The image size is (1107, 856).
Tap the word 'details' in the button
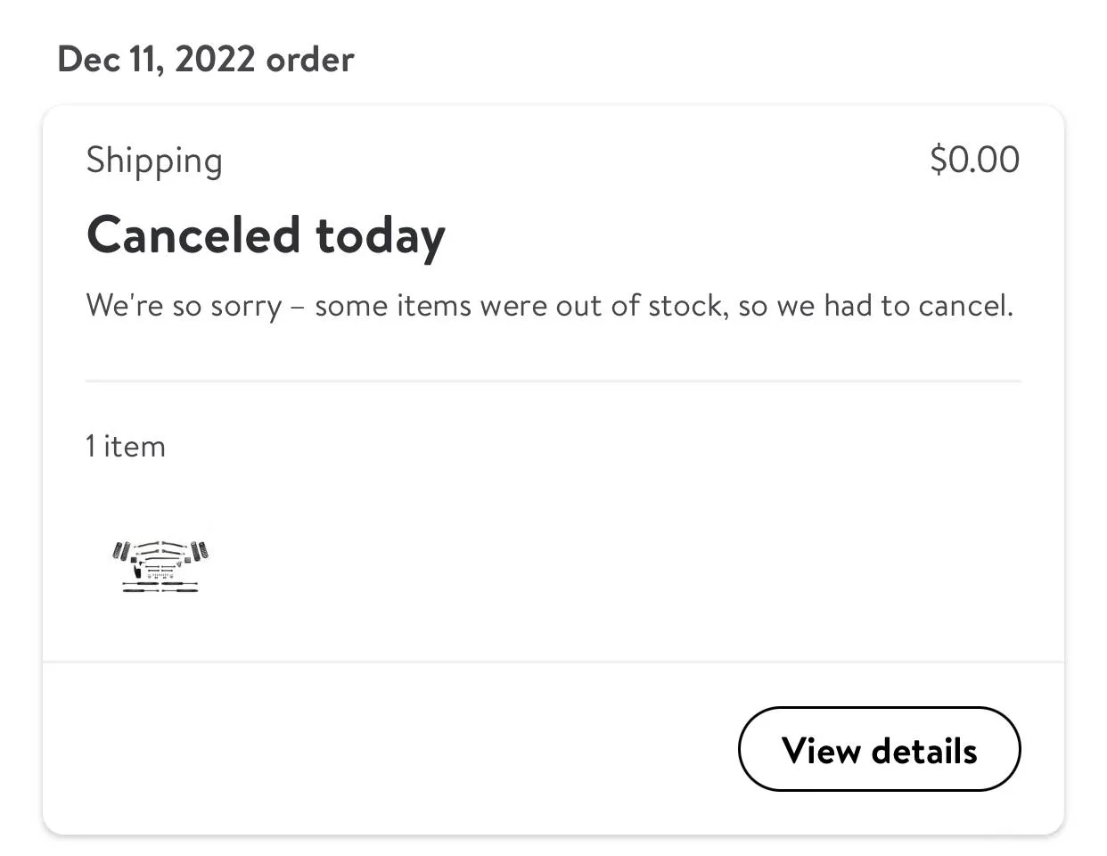pos(924,750)
